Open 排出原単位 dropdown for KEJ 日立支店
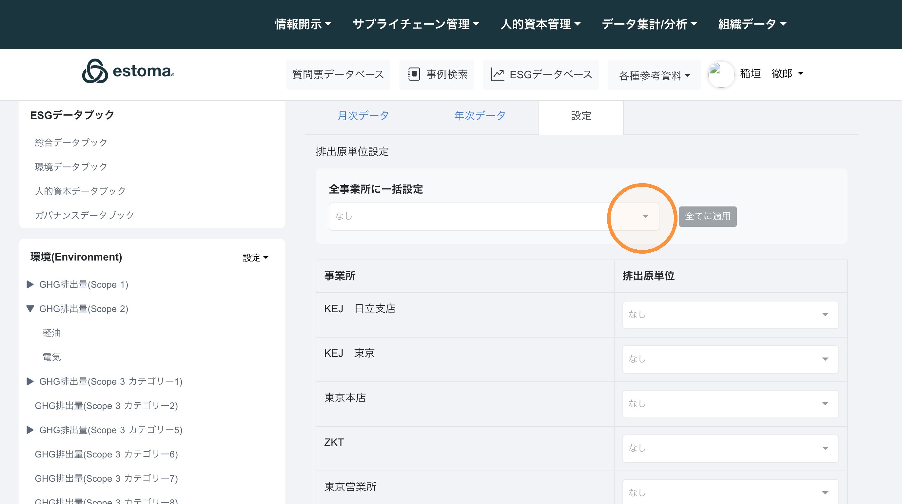This screenshot has width=902, height=504. pyautogui.click(x=731, y=315)
